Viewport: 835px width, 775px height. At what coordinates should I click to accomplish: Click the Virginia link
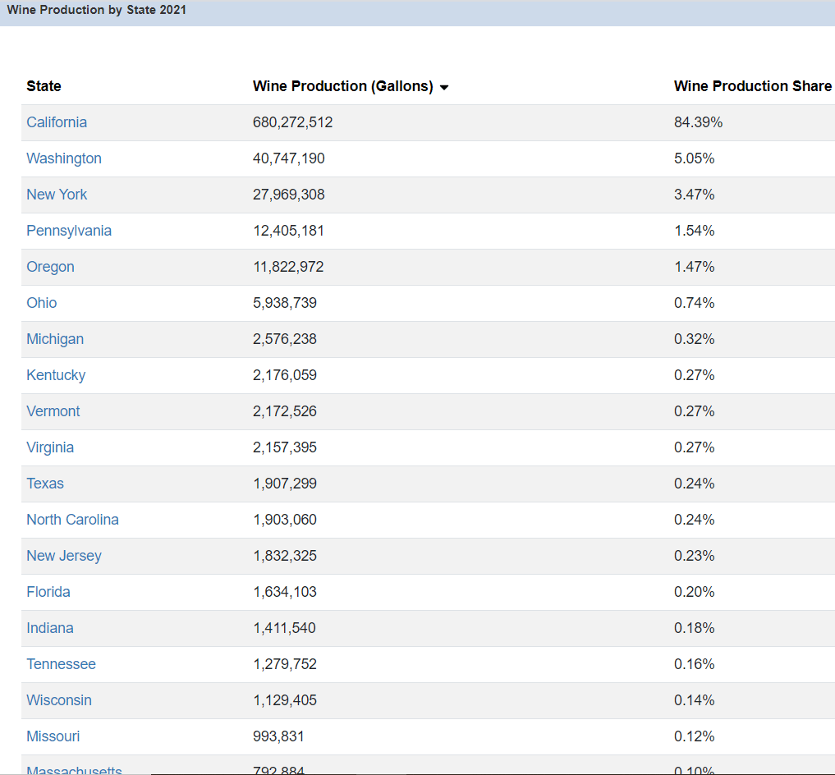[50, 447]
